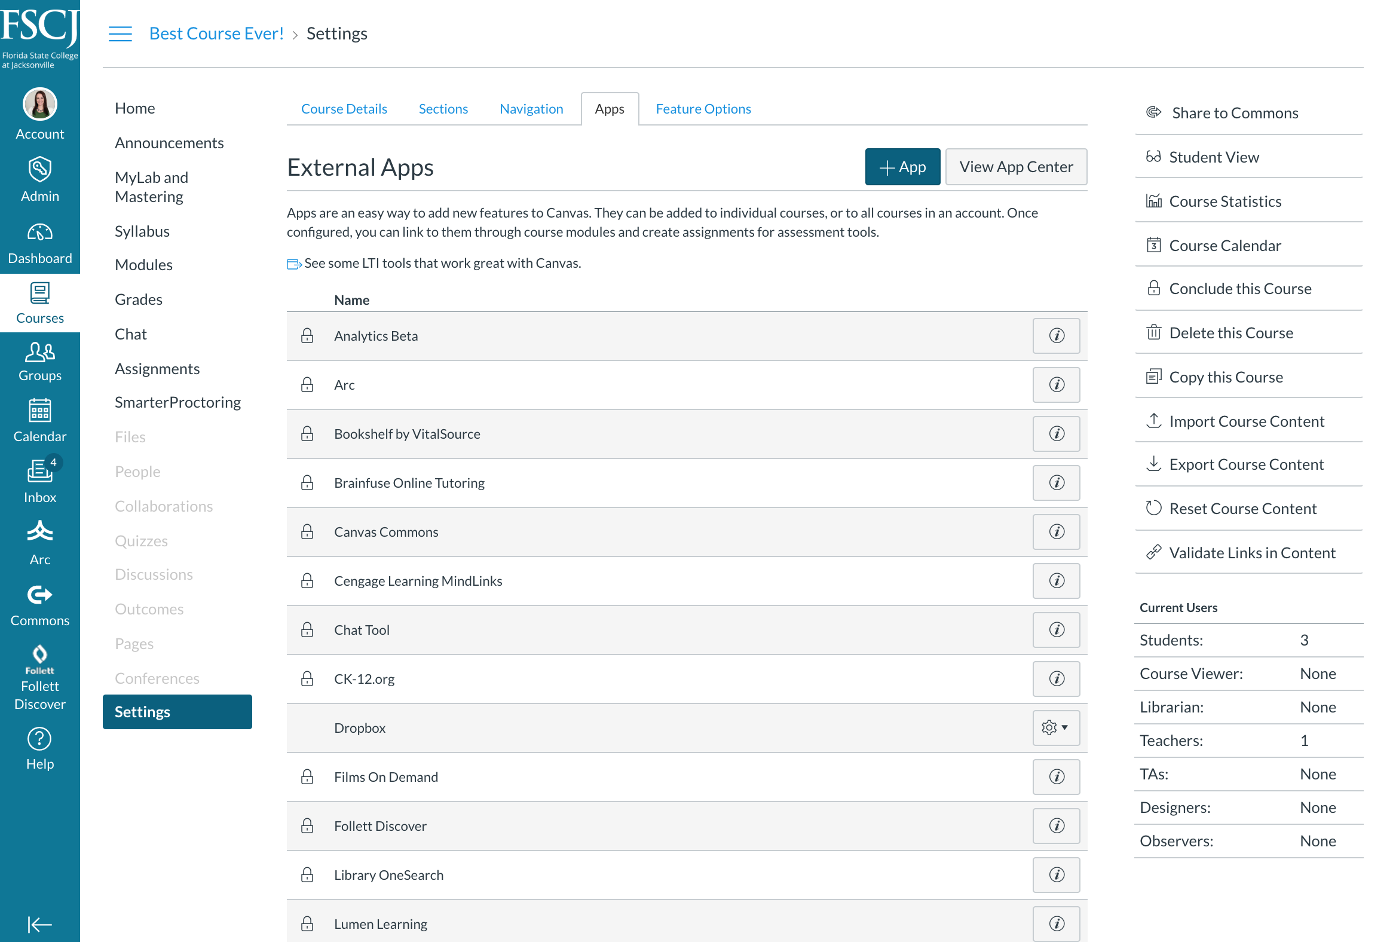The width and height of the screenshot is (1399, 942).
Task: Open the Account profile avatar
Action: click(x=39, y=105)
